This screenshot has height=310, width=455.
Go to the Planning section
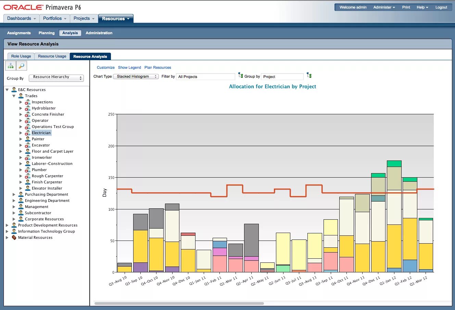[47, 33]
